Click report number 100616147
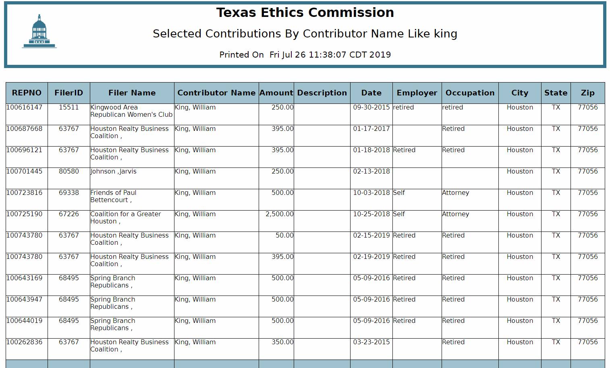The width and height of the screenshot is (610, 368). coord(24,108)
